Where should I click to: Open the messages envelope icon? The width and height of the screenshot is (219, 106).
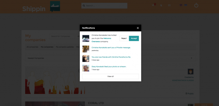(169, 5)
